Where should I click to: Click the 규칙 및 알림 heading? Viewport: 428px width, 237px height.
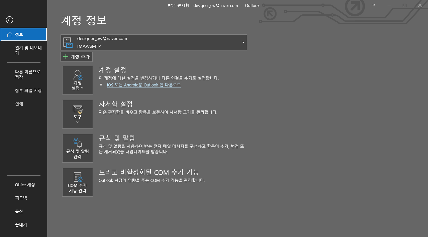(x=117, y=138)
